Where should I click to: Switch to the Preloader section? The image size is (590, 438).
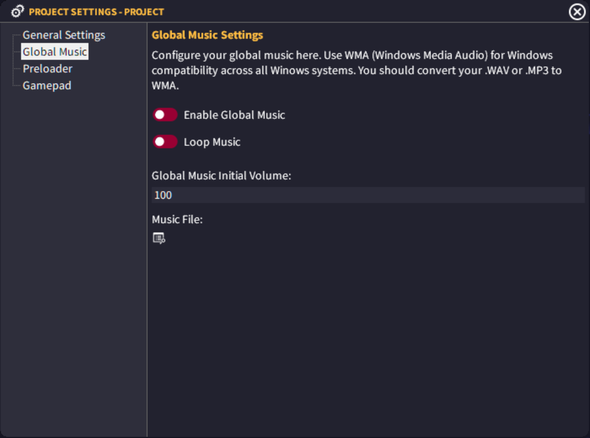pos(47,69)
